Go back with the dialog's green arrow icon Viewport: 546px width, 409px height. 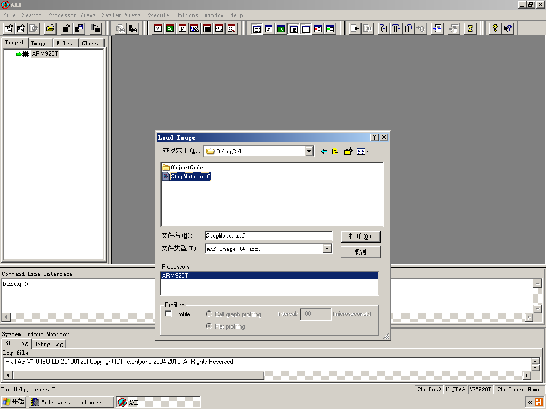click(324, 151)
